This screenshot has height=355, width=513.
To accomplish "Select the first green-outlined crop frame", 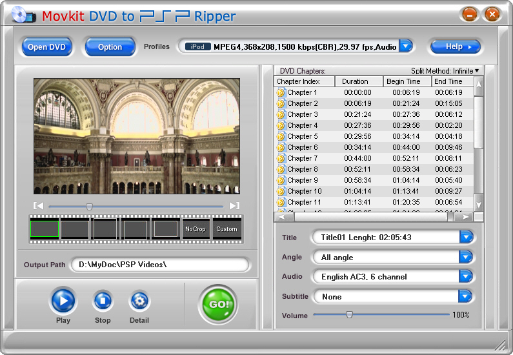I will (x=45, y=228).
